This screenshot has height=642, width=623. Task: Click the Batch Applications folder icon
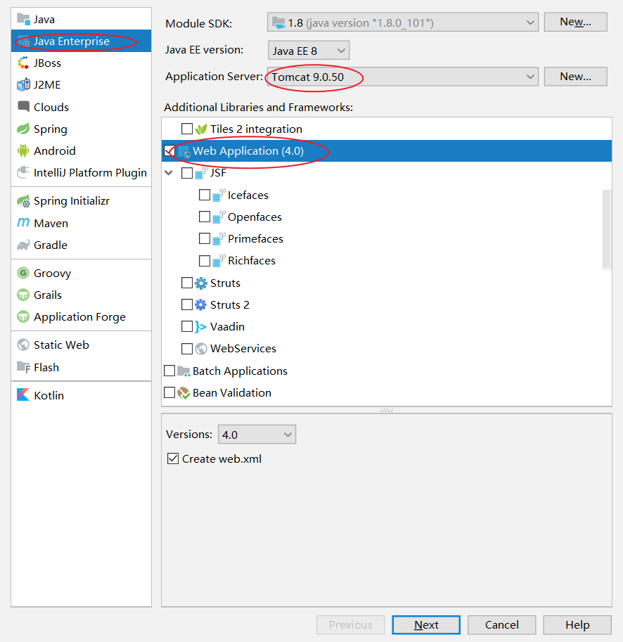coord(184,371)
